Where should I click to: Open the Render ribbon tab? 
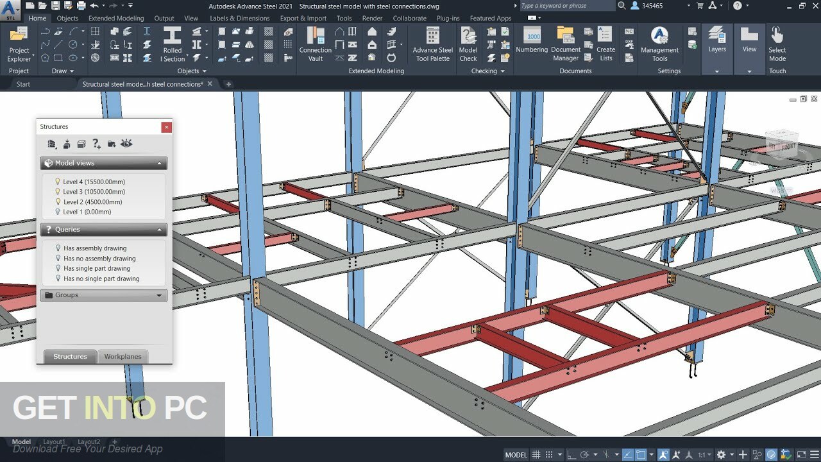[x=372, y=19]
